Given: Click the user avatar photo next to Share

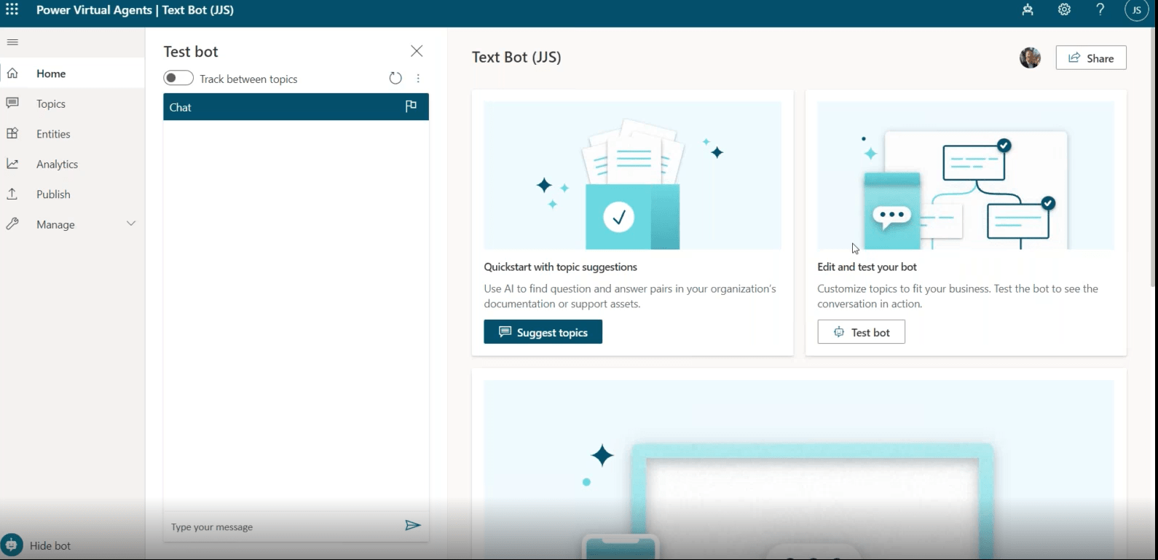Looking at the screenshot, I should [x=1030, y=58].
